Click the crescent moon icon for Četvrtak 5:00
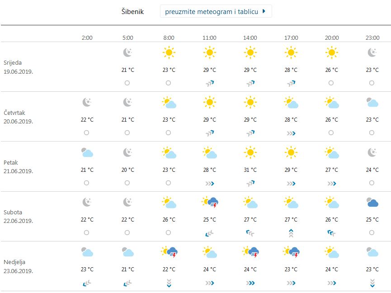This screenshot has width=391, height=293. tap(127, 102)
